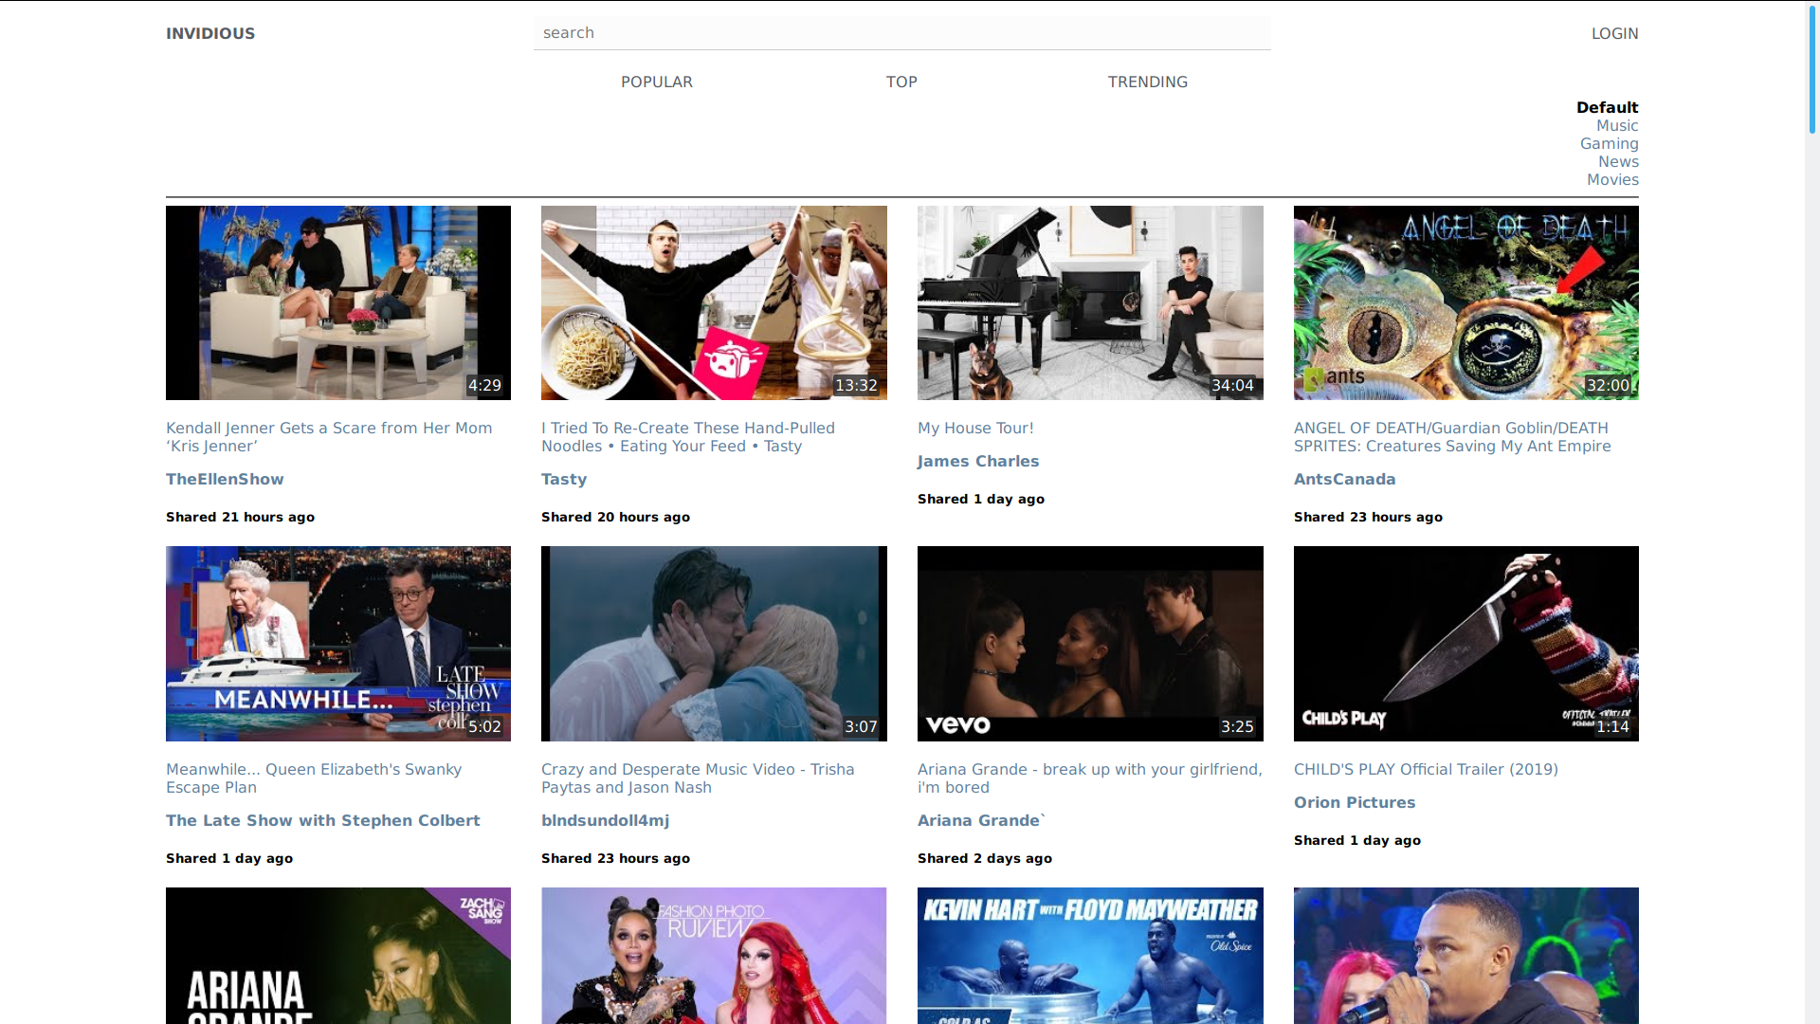
Task: Click 'Shared 20 hours ago' text
Action: 615,517
